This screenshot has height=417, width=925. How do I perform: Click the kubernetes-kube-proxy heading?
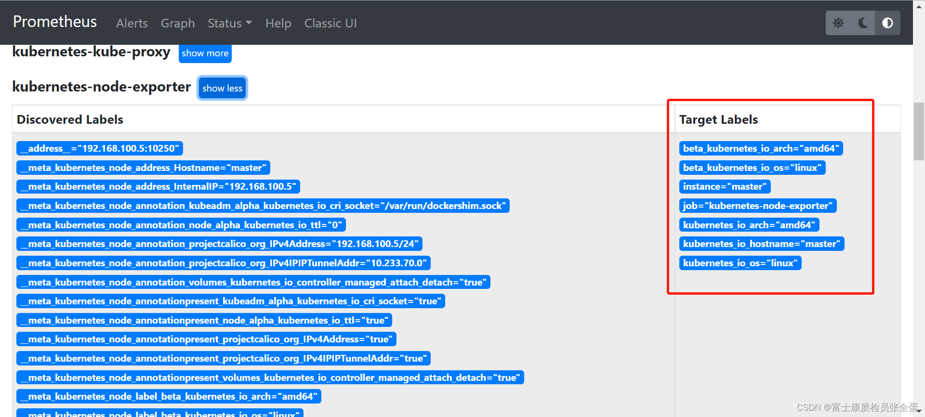[91, 52]
